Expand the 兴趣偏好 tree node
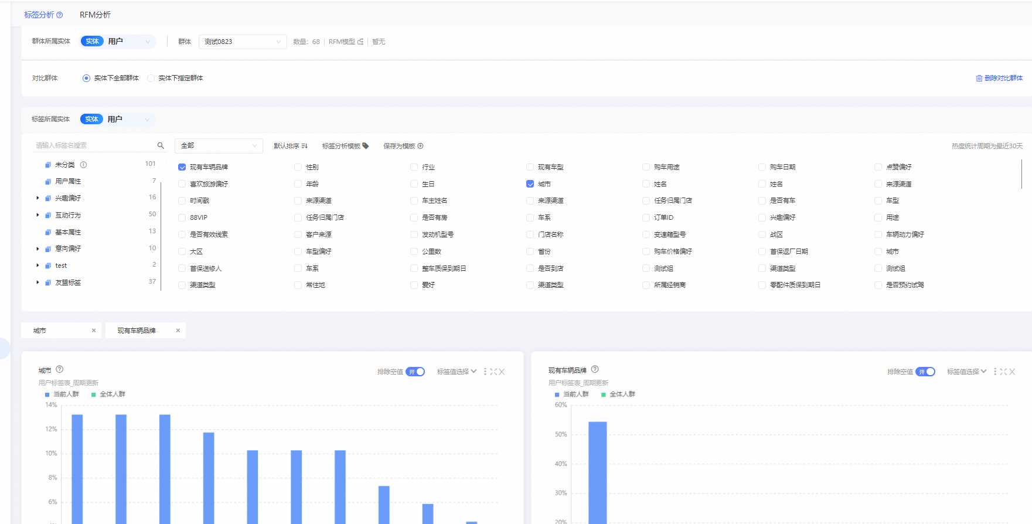This screenshot has height=524, width=1032. click(38, 198)
